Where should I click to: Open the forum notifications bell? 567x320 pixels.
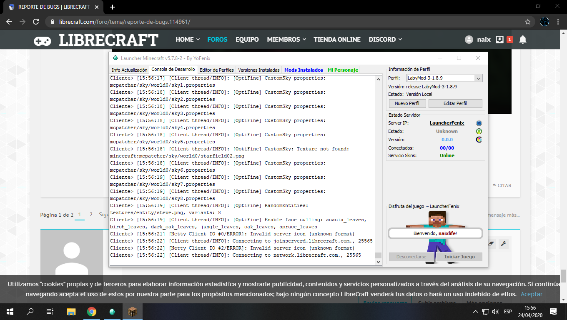(x=522, y=40)
